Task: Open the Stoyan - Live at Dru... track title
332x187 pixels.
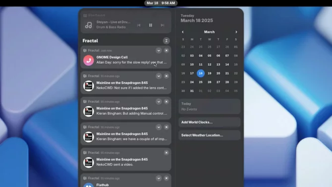Action: tap(113, 22)
